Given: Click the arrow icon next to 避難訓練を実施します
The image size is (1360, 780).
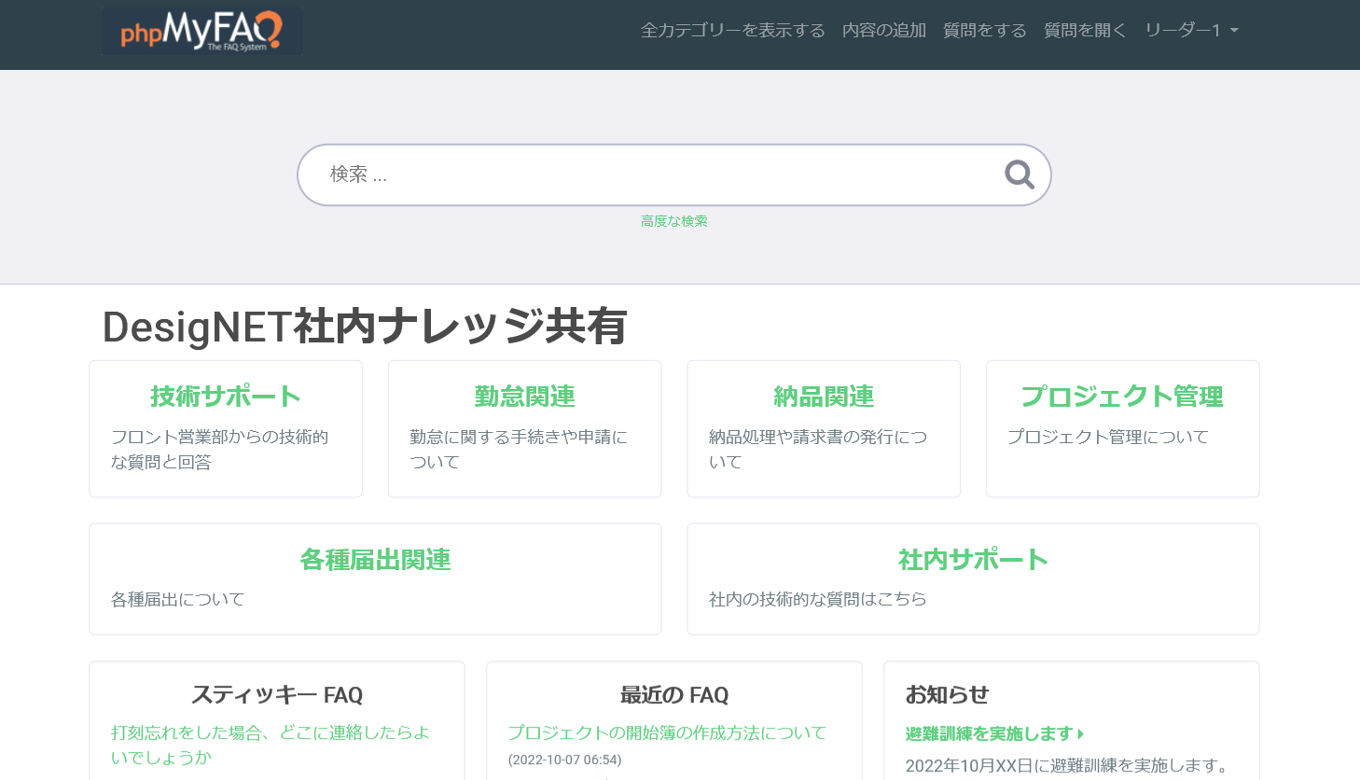Looking at the screenshot, I should tap(1080, 734).
